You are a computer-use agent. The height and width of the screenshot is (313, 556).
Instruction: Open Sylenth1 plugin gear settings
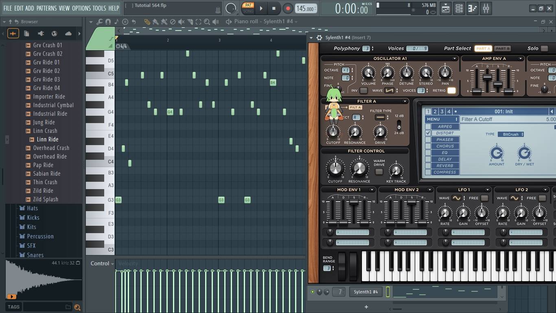tap(319, 38)
